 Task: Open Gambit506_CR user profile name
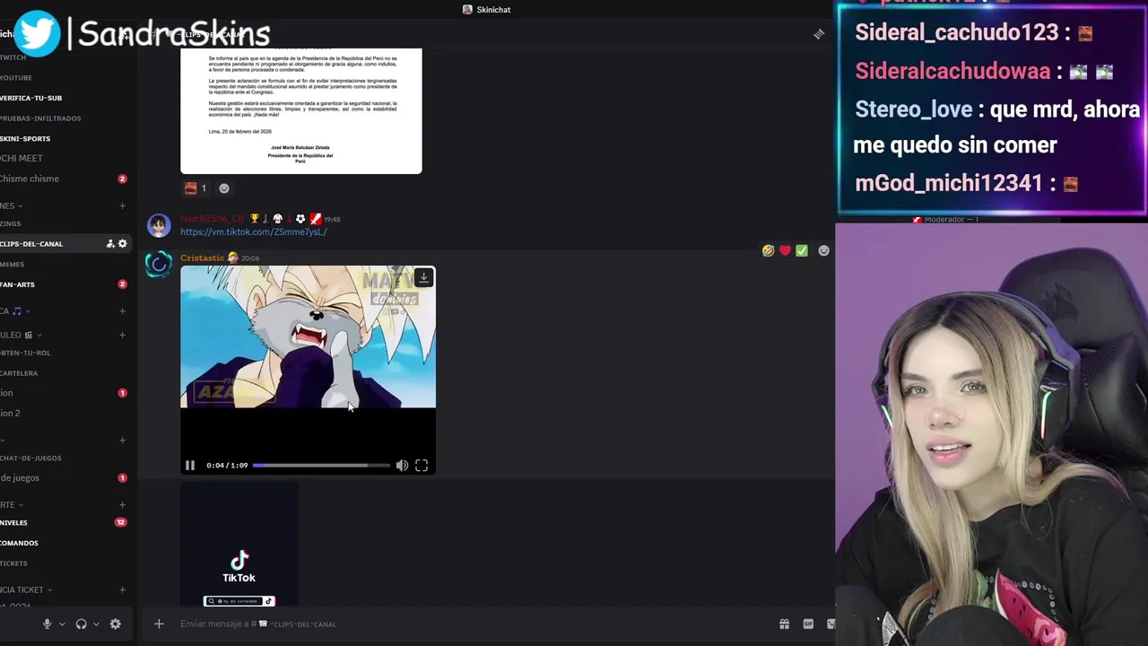[x=213, y=219]
